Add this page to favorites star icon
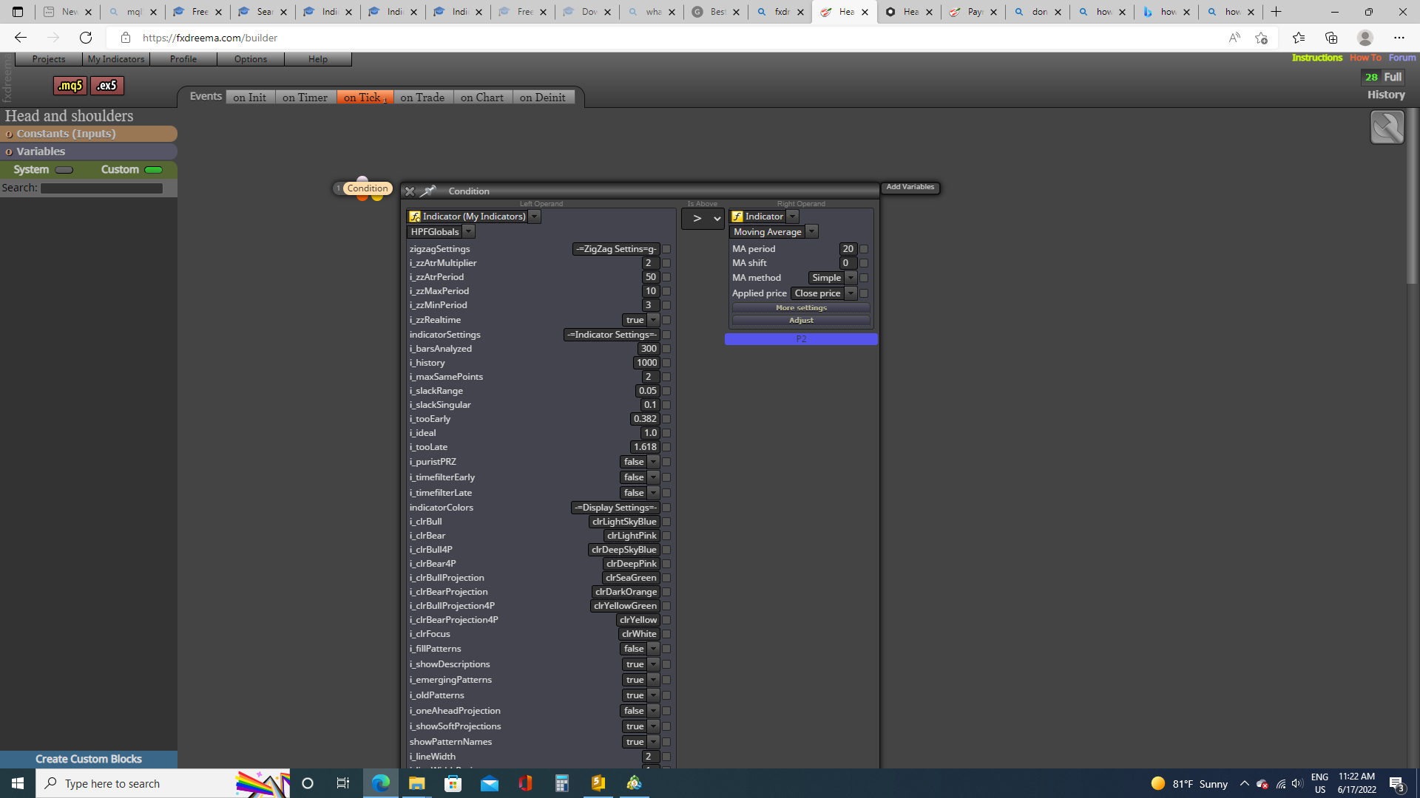 point(1262,38)
